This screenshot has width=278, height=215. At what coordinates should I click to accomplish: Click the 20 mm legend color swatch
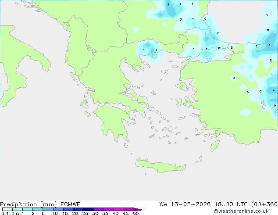point(78,209)
